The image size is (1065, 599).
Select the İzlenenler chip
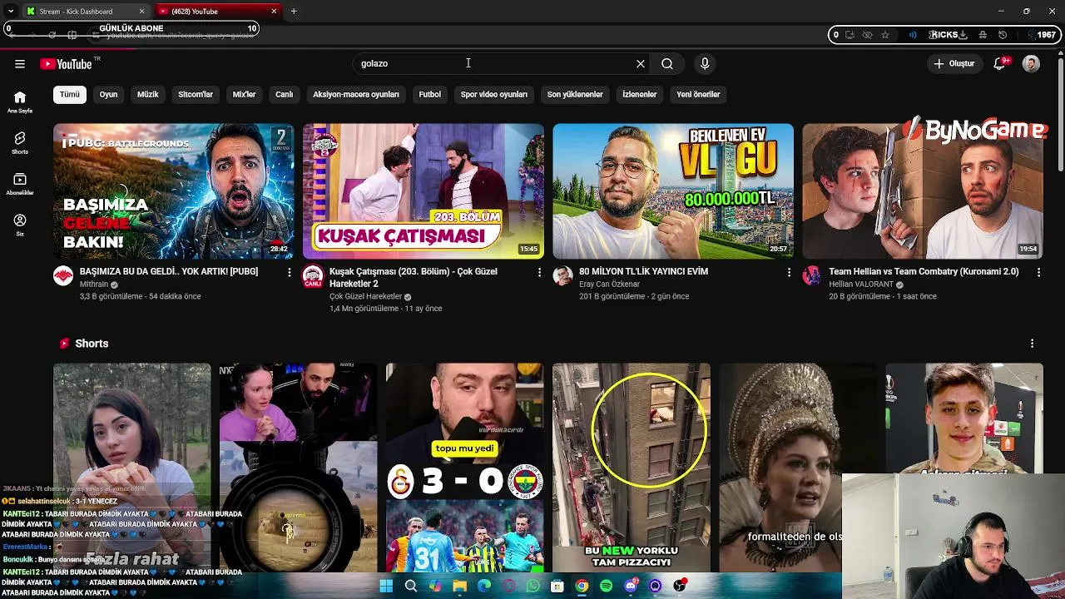[640, 95]
